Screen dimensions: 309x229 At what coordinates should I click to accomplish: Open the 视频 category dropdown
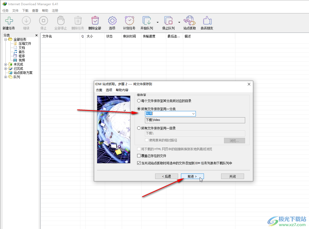click(193, 114)
